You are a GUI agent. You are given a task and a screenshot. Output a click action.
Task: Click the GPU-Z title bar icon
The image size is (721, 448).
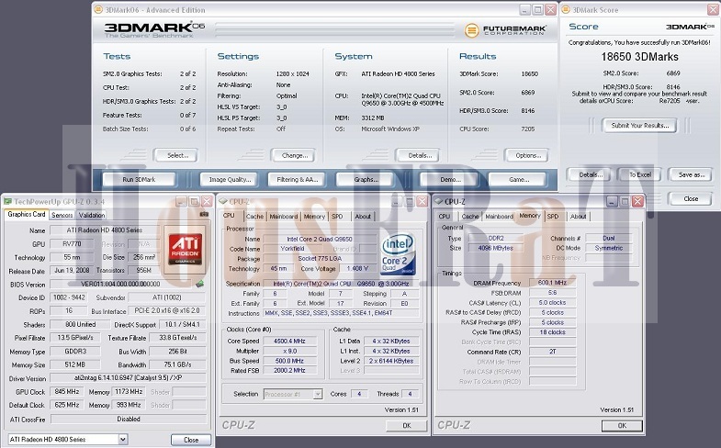8,201
